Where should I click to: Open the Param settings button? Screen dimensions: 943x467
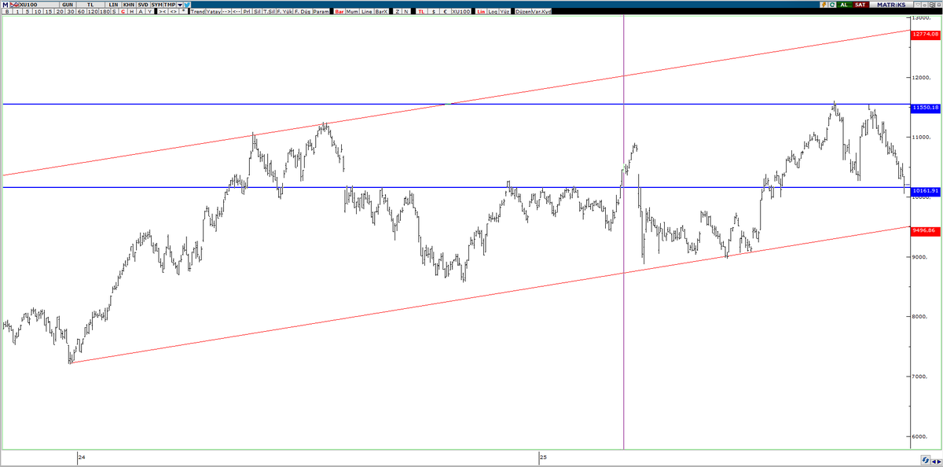tap(321, 12)
